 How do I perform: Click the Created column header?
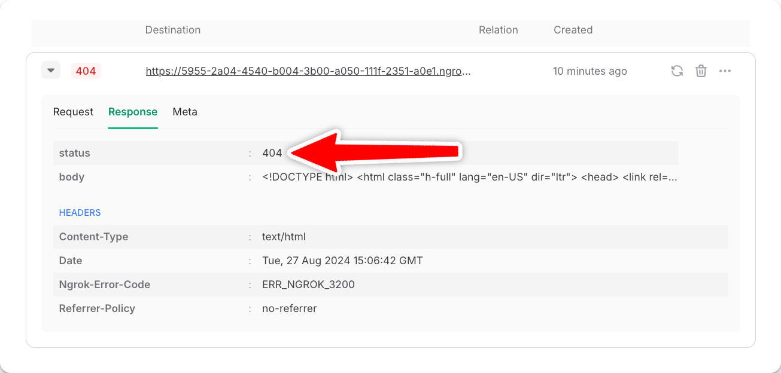[x=573, y=30]
